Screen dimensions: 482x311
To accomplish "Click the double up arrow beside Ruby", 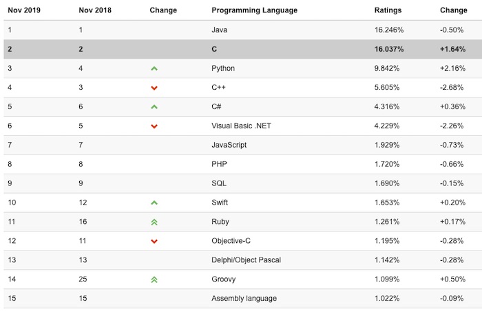I will coord(154,222).
